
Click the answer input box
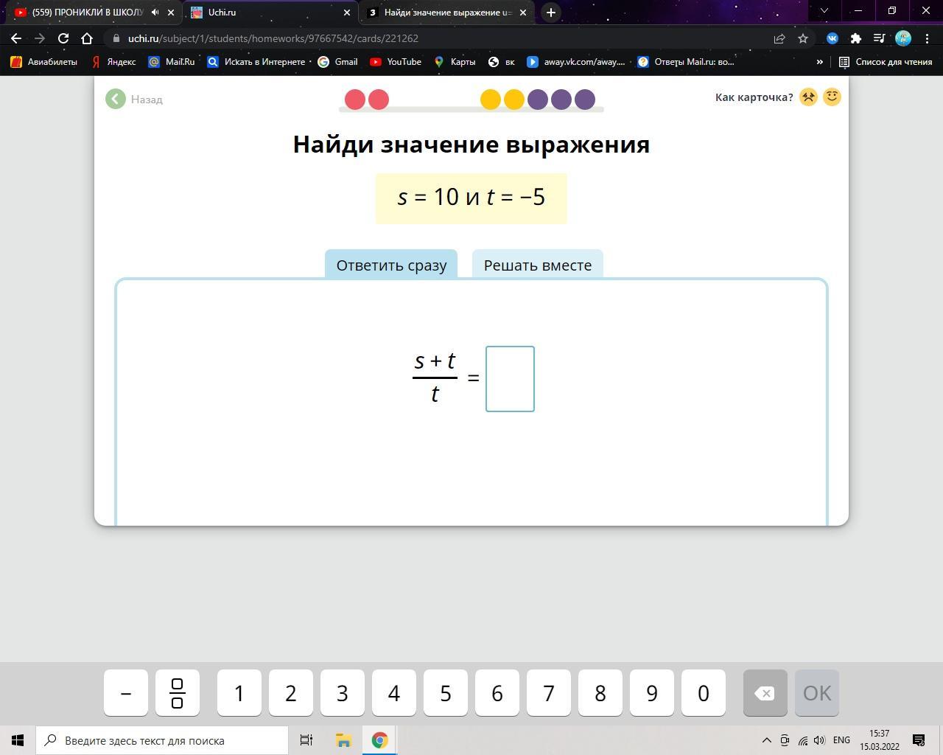(x=510, y=379)
